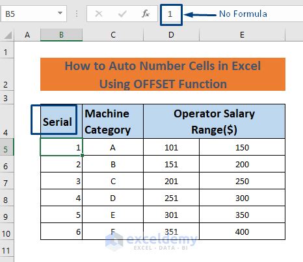Select column A header
The image size is (303, 262).
point(27,35)
